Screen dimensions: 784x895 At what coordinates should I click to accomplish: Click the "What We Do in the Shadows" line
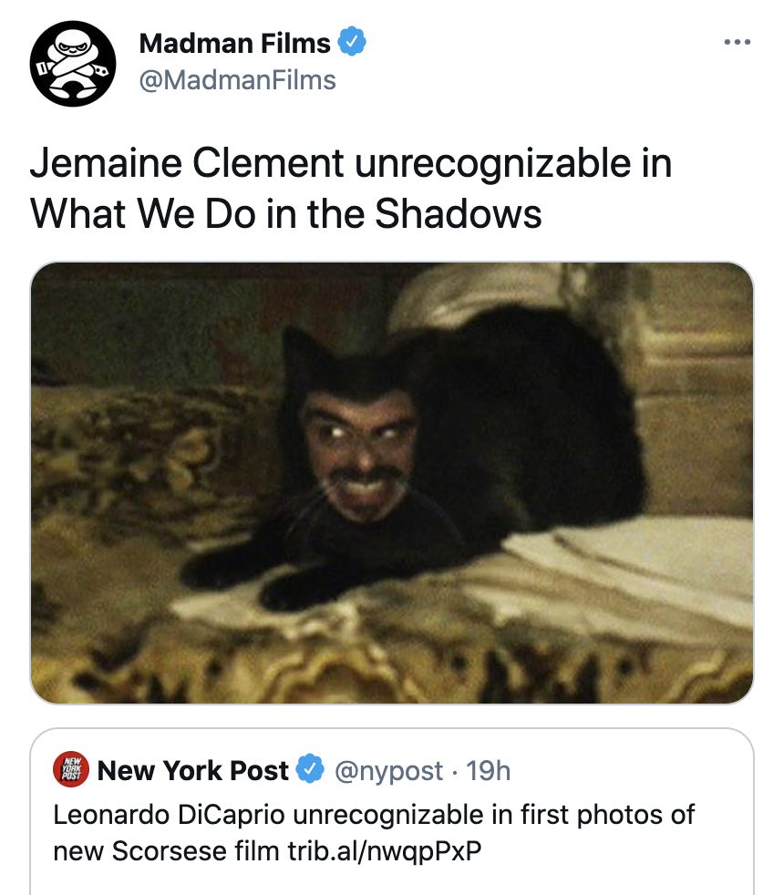pyautogui.click(x=285, y=214)
